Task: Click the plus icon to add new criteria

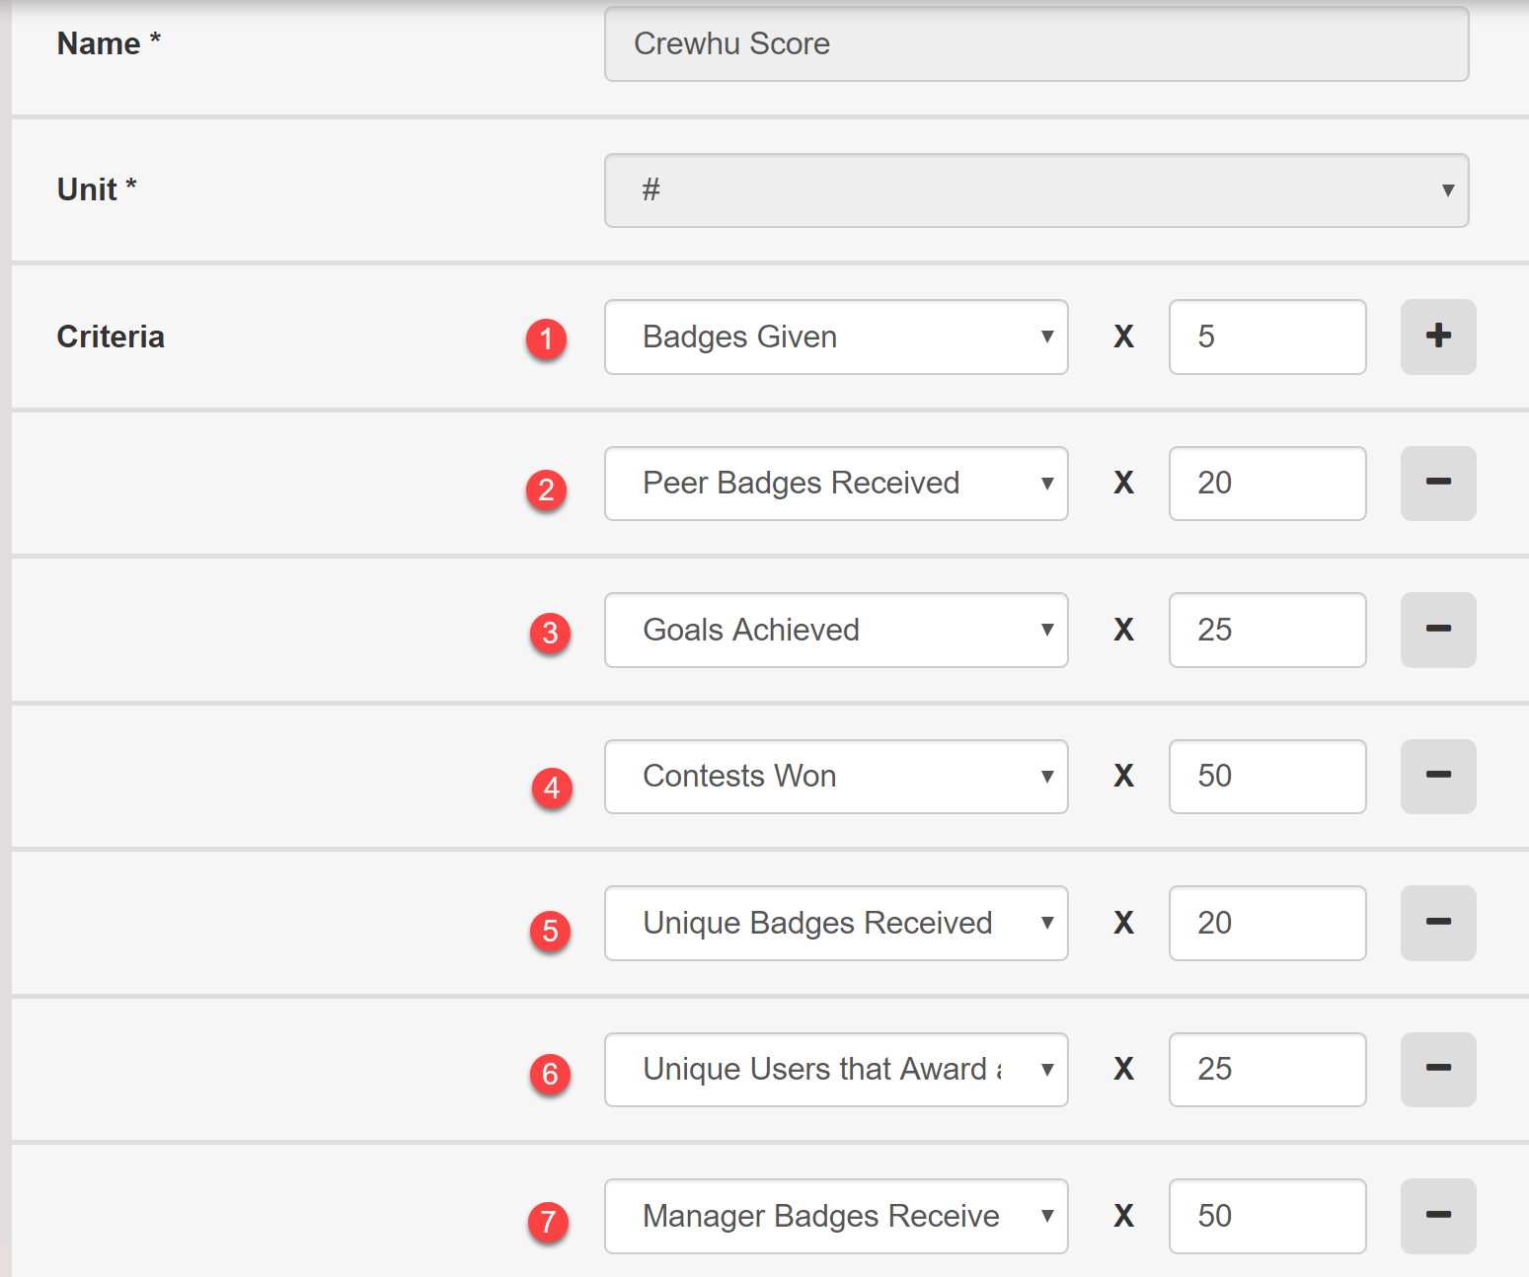Action: (x=1438, y=337)
